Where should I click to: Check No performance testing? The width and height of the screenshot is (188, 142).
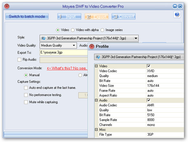(x=26, y=95)
